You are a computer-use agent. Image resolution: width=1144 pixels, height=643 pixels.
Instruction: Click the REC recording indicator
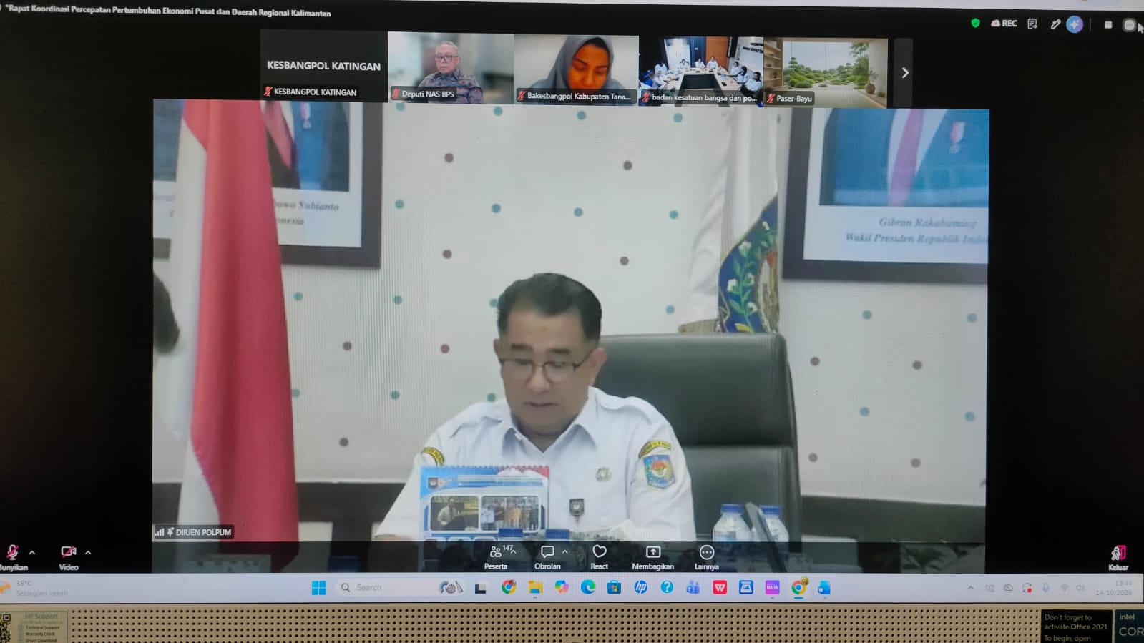pyautogui.click(x=1004, y=24)
